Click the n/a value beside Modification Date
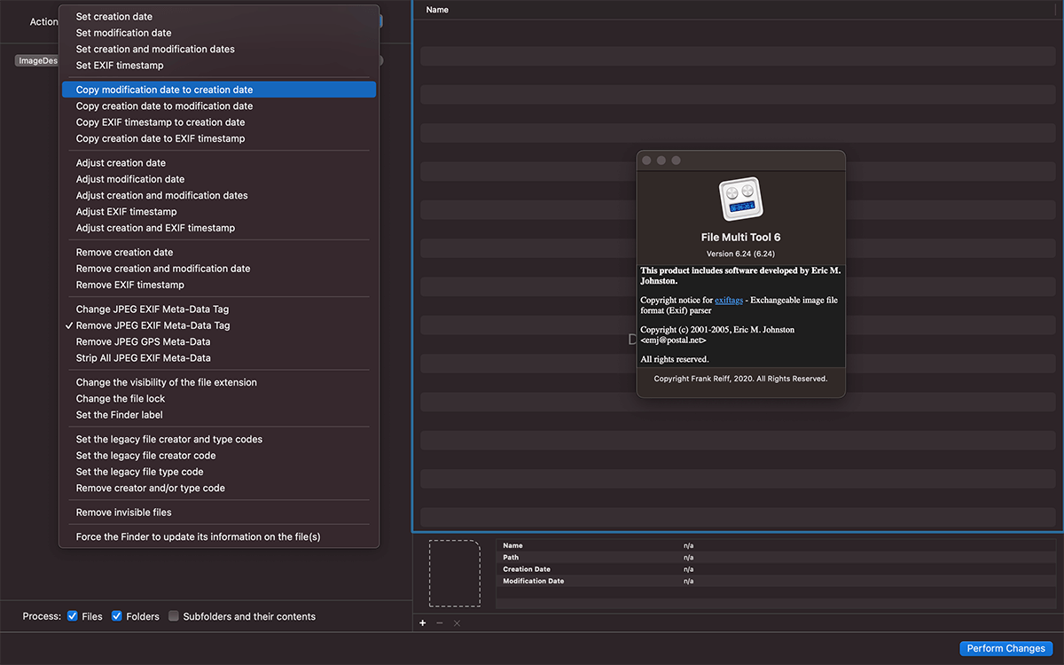This screenshot has width=1064, height=665. [689, 581]
